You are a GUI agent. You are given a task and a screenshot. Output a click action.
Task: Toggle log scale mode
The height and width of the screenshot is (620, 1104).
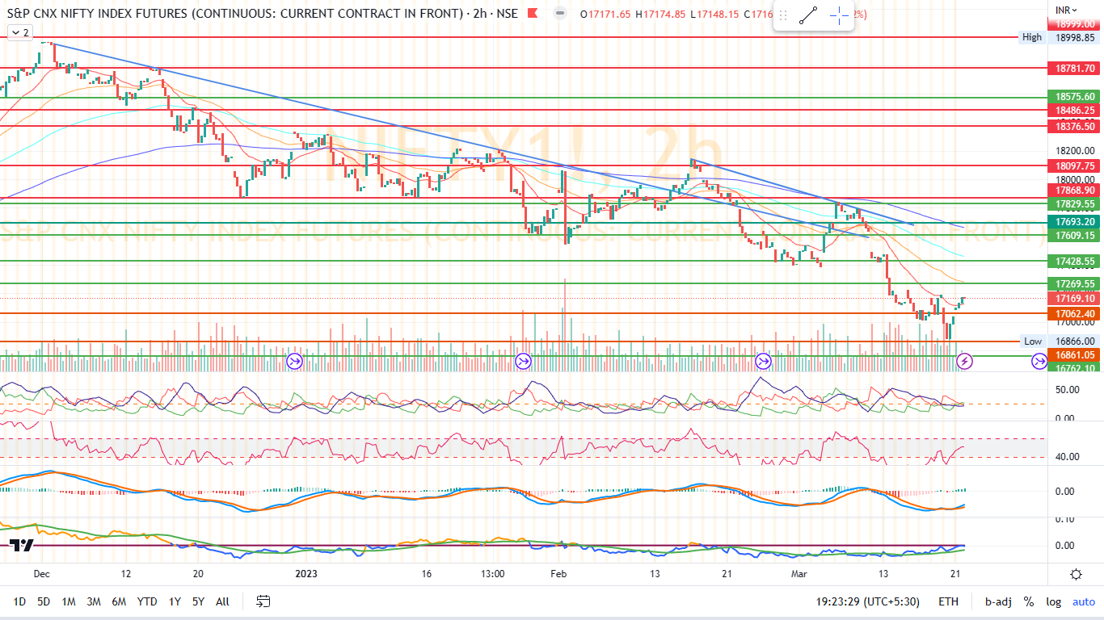click(1053, 601)
